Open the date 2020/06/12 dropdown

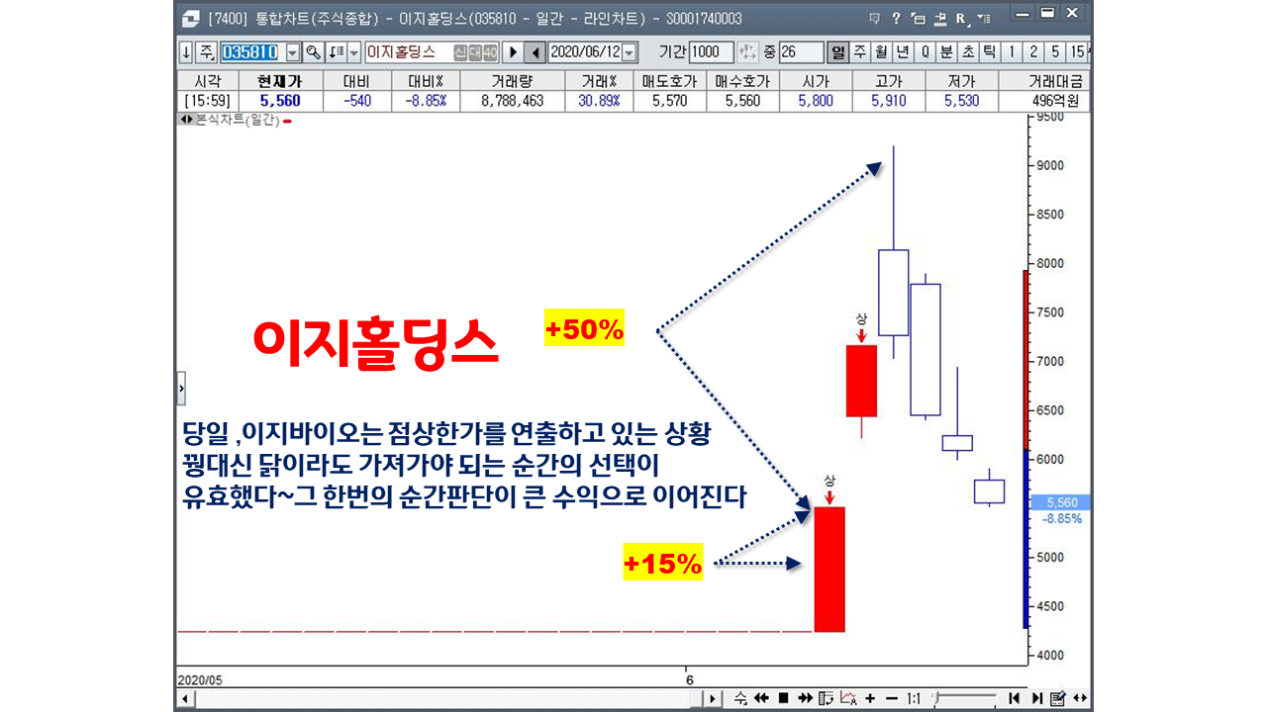point(631,52)
